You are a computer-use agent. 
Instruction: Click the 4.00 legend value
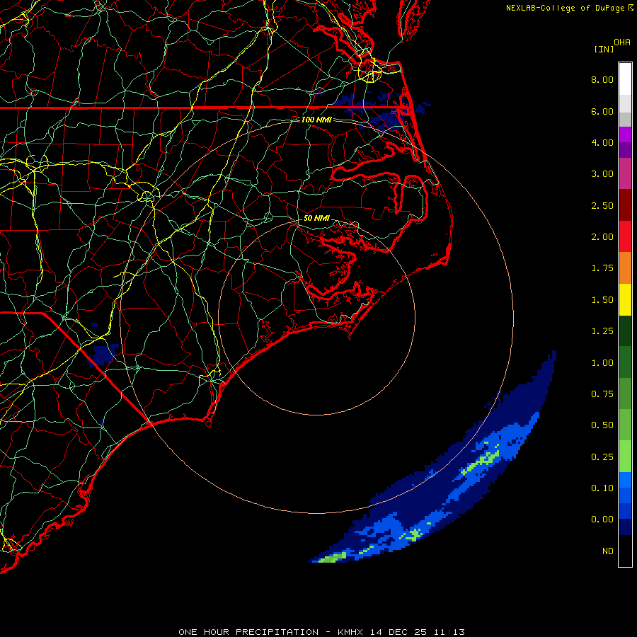(x=602, y=142)
